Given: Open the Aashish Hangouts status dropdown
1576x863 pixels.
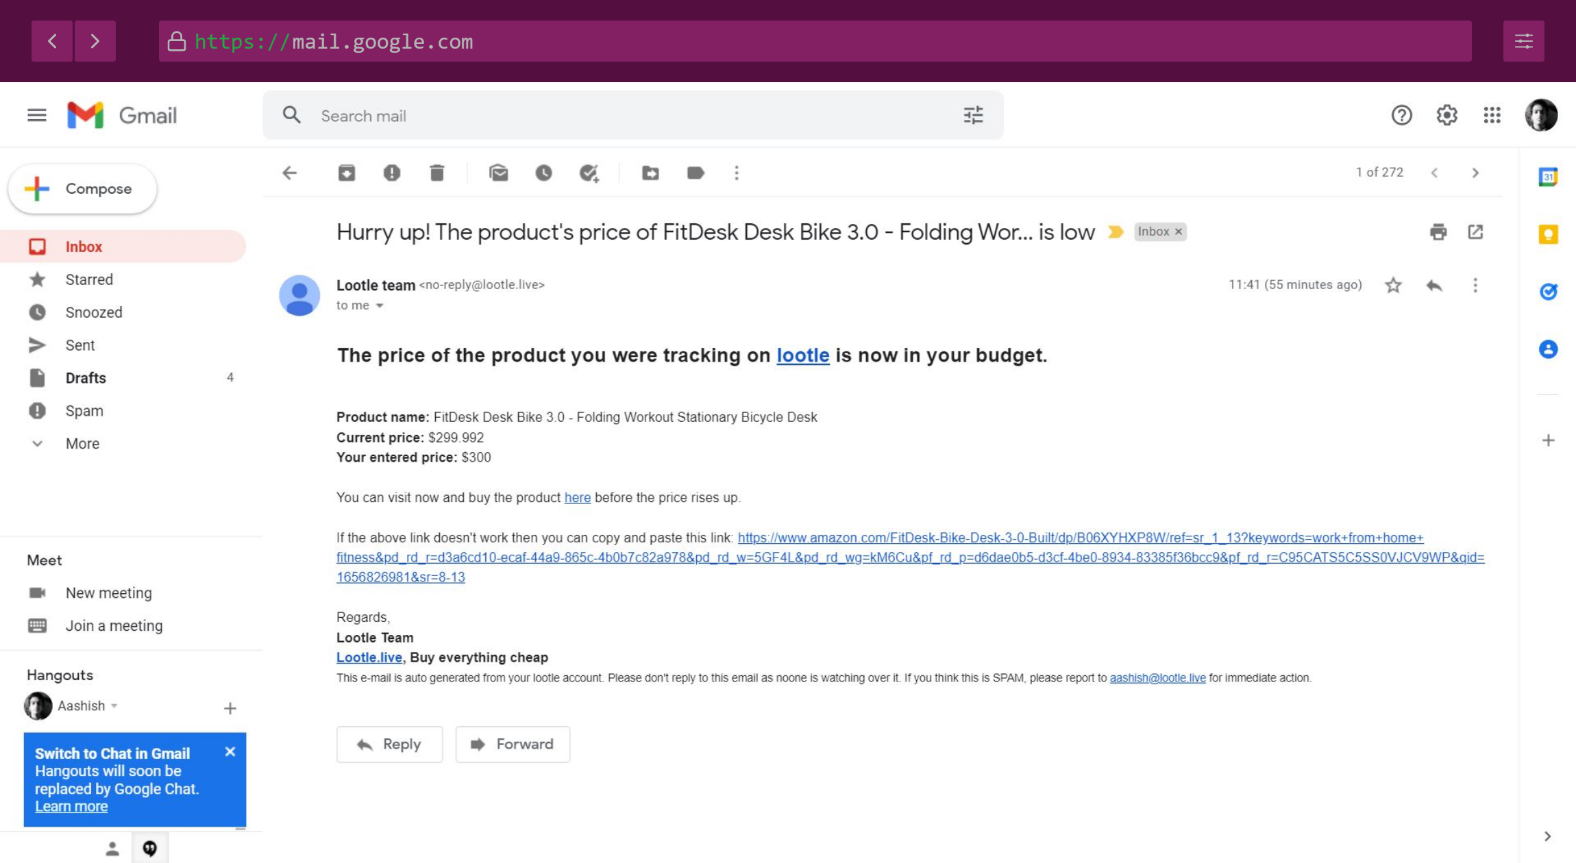Looking at the screenshot, I should click(x=114, y=705).
